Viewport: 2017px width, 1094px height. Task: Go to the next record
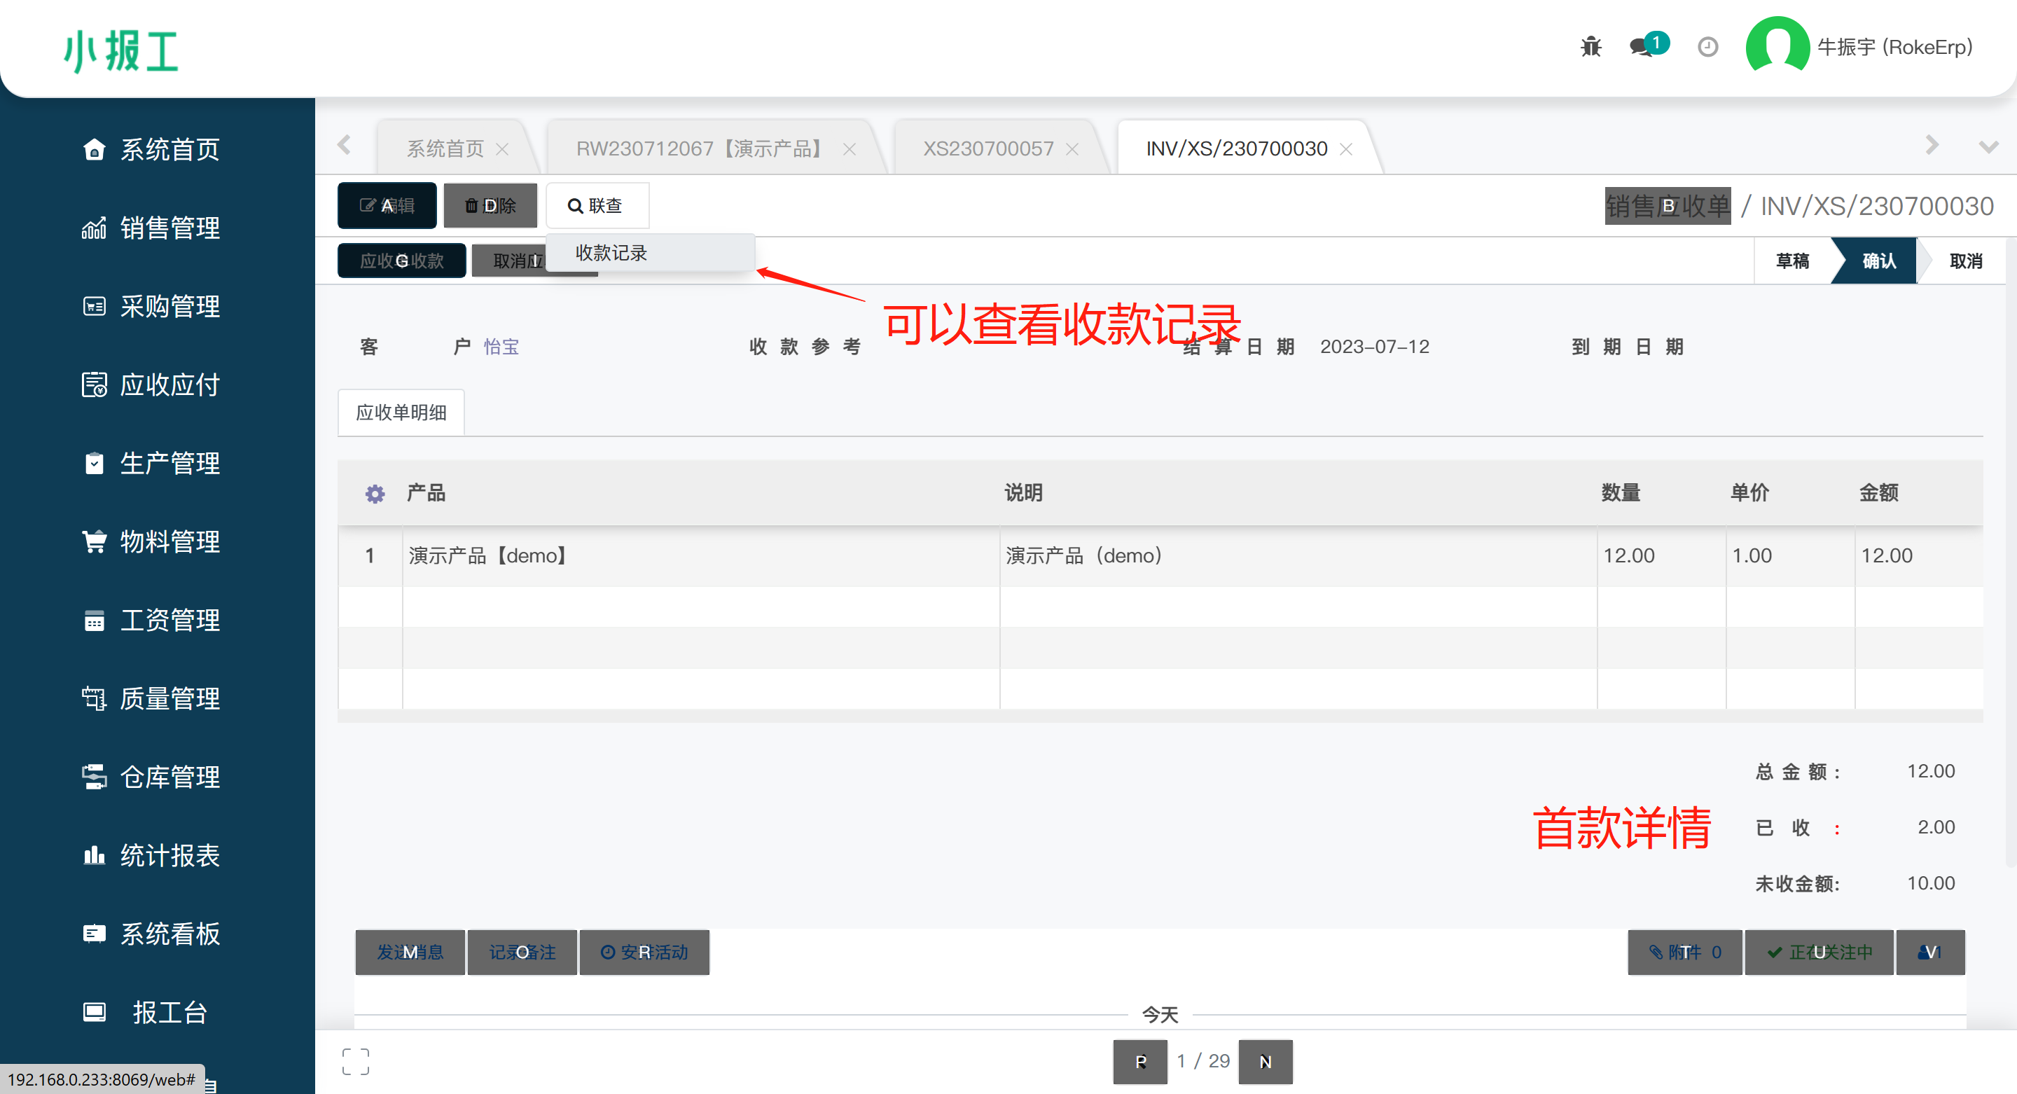[x=1266, y=1062]
